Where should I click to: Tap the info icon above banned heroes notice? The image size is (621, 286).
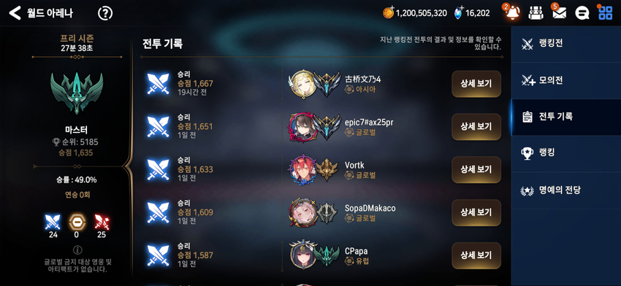click(78, 250)
